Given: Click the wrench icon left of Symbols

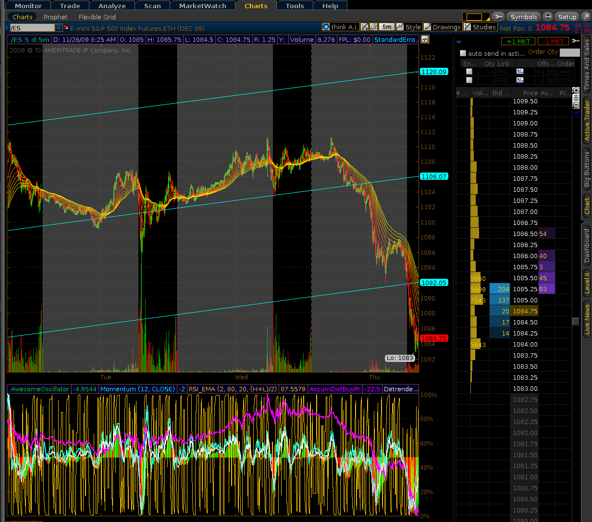Looking at the screenshot, I should click(x=498, y=17).
